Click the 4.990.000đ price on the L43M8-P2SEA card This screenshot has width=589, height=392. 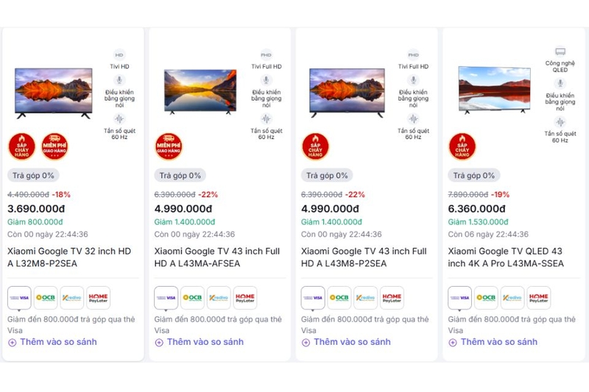(331, 209)
